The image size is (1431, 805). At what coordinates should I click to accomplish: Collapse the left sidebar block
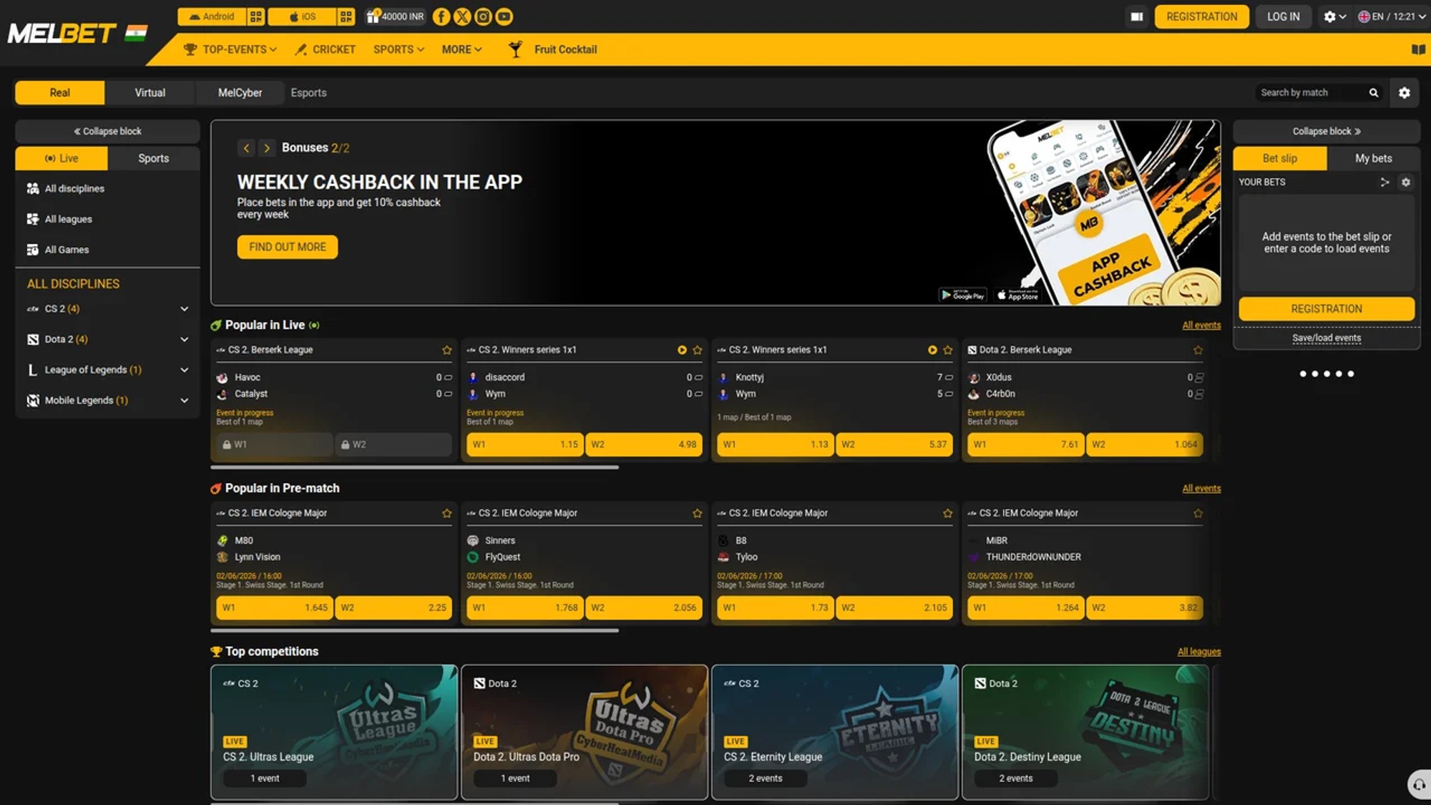pyautogui.click(x=107, y=131)
